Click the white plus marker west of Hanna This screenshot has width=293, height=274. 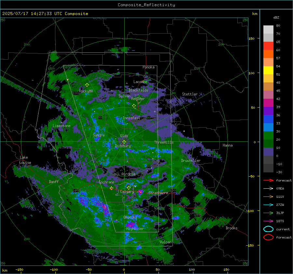coord(184,131)
